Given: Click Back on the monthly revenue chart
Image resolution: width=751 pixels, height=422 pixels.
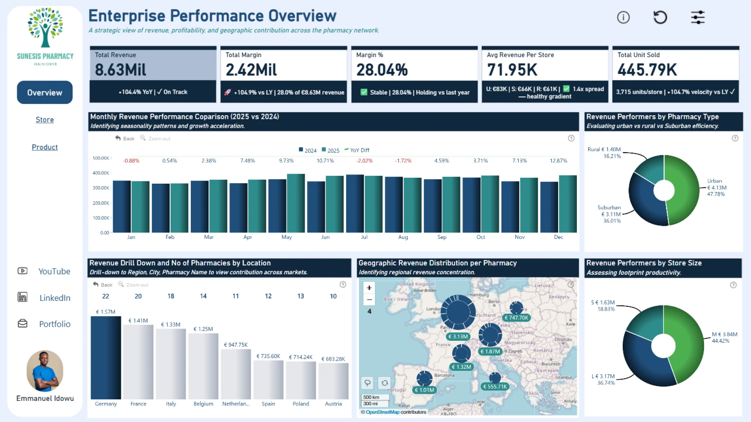Looking at the screenshot, I should [x=125, y=139].
